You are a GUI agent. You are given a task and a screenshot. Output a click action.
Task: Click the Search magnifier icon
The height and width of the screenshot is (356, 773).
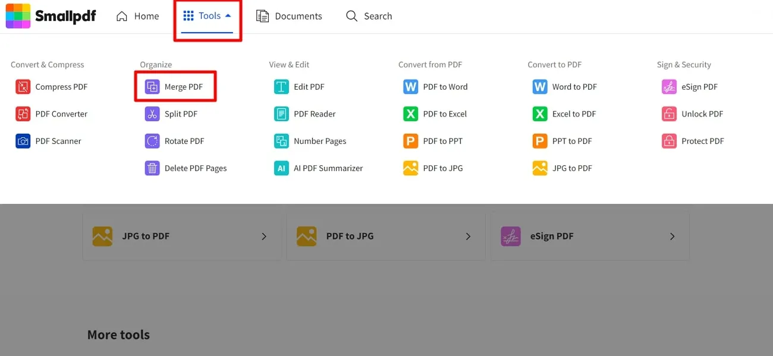click(x=351, y=16)
